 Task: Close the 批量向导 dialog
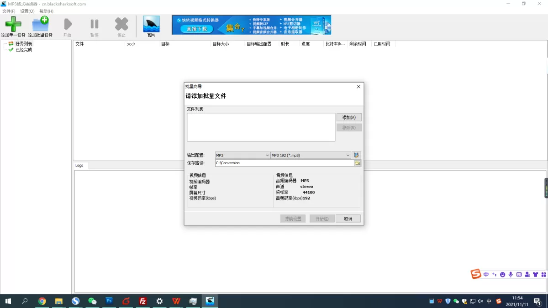[x=358, y=87]
